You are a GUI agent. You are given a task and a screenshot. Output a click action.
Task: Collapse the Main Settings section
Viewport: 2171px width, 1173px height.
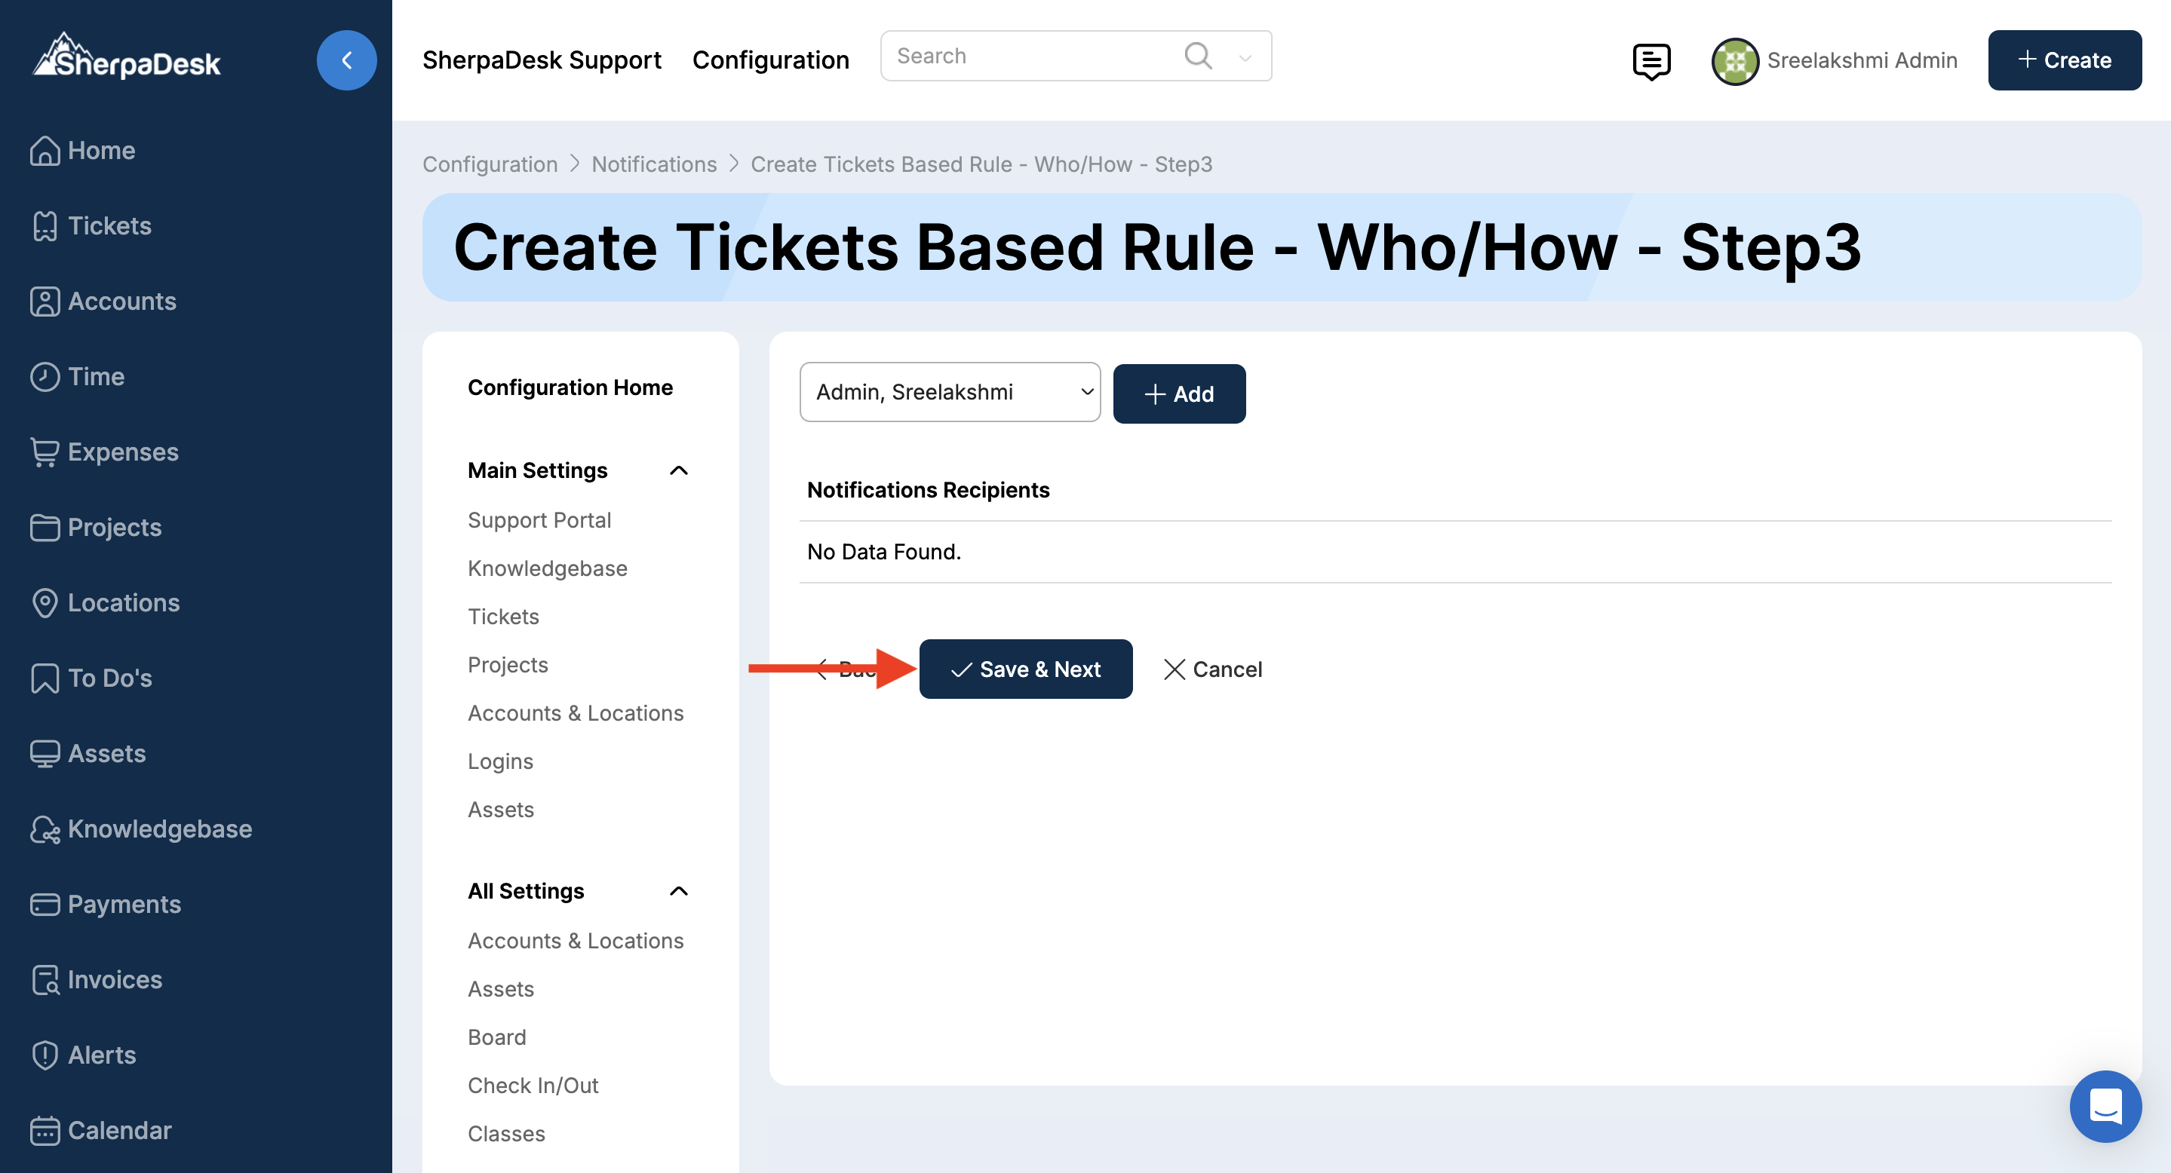(678, 470)
